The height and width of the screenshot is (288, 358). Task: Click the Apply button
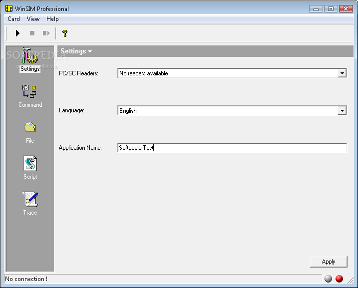coord(329,262)
